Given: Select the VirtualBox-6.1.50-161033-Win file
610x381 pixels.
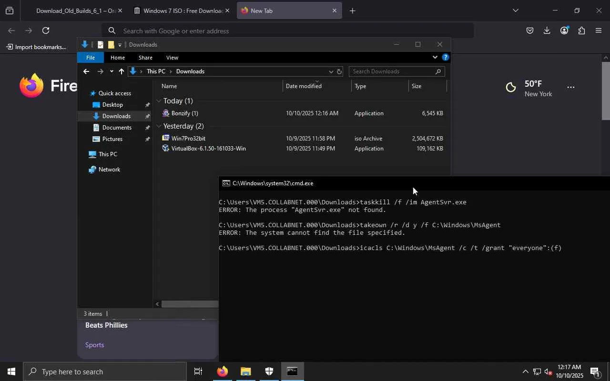Looking at the screenshot, I should tap(302, 149).
